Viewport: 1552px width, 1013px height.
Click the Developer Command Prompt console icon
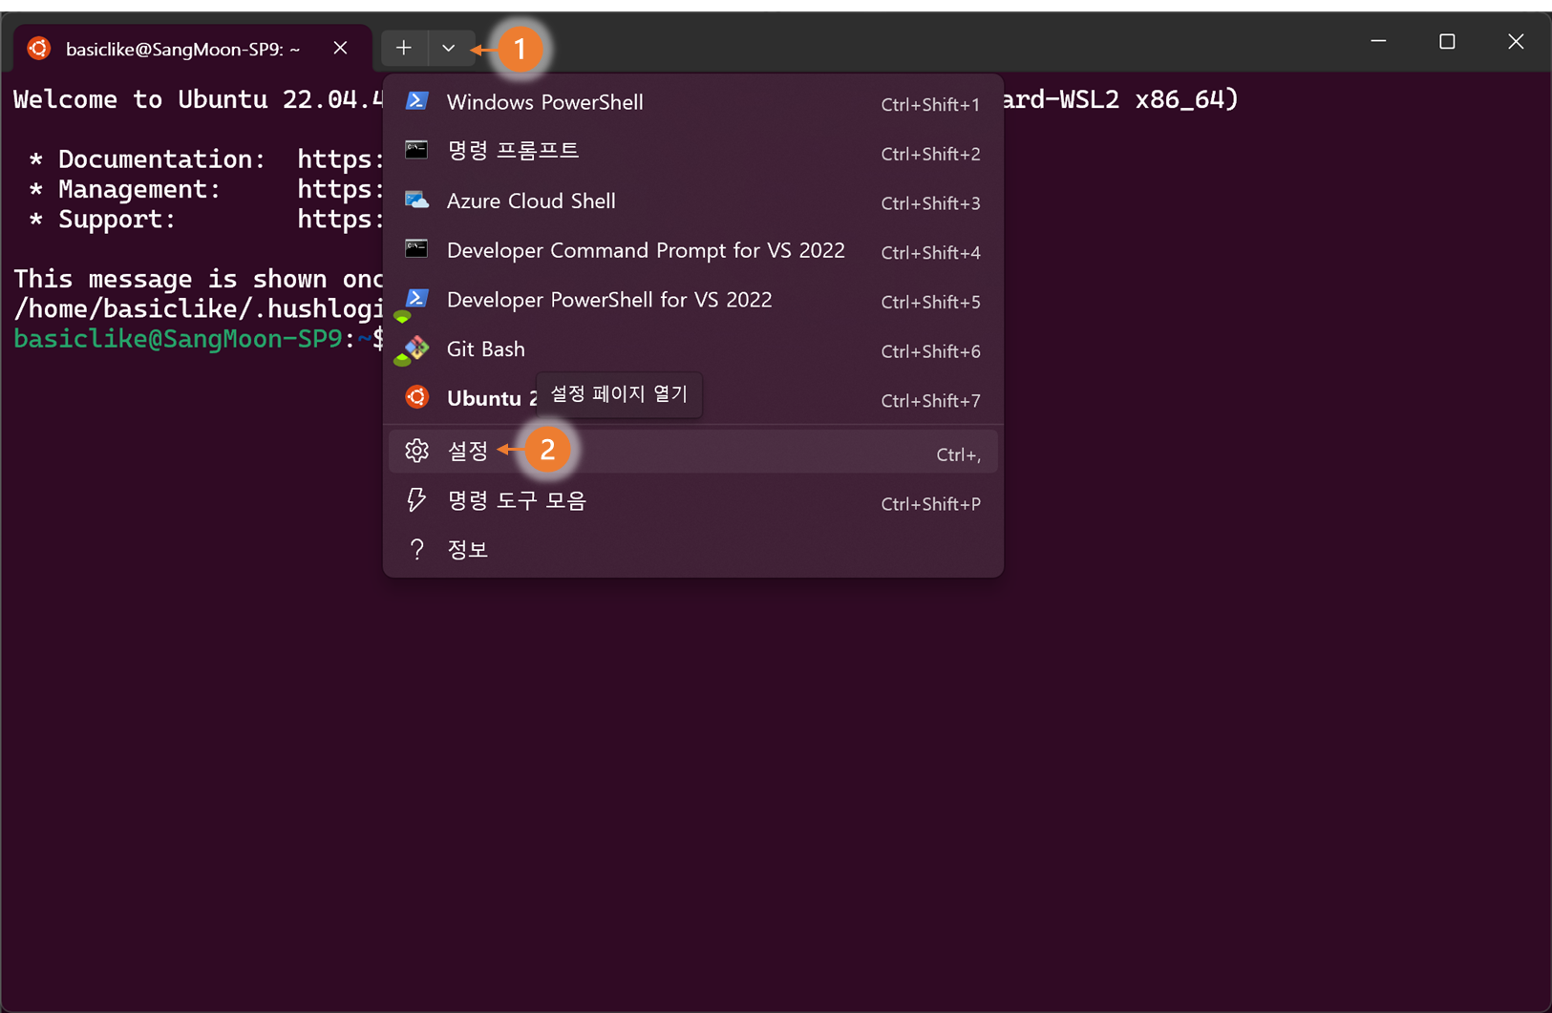[416, 249]
